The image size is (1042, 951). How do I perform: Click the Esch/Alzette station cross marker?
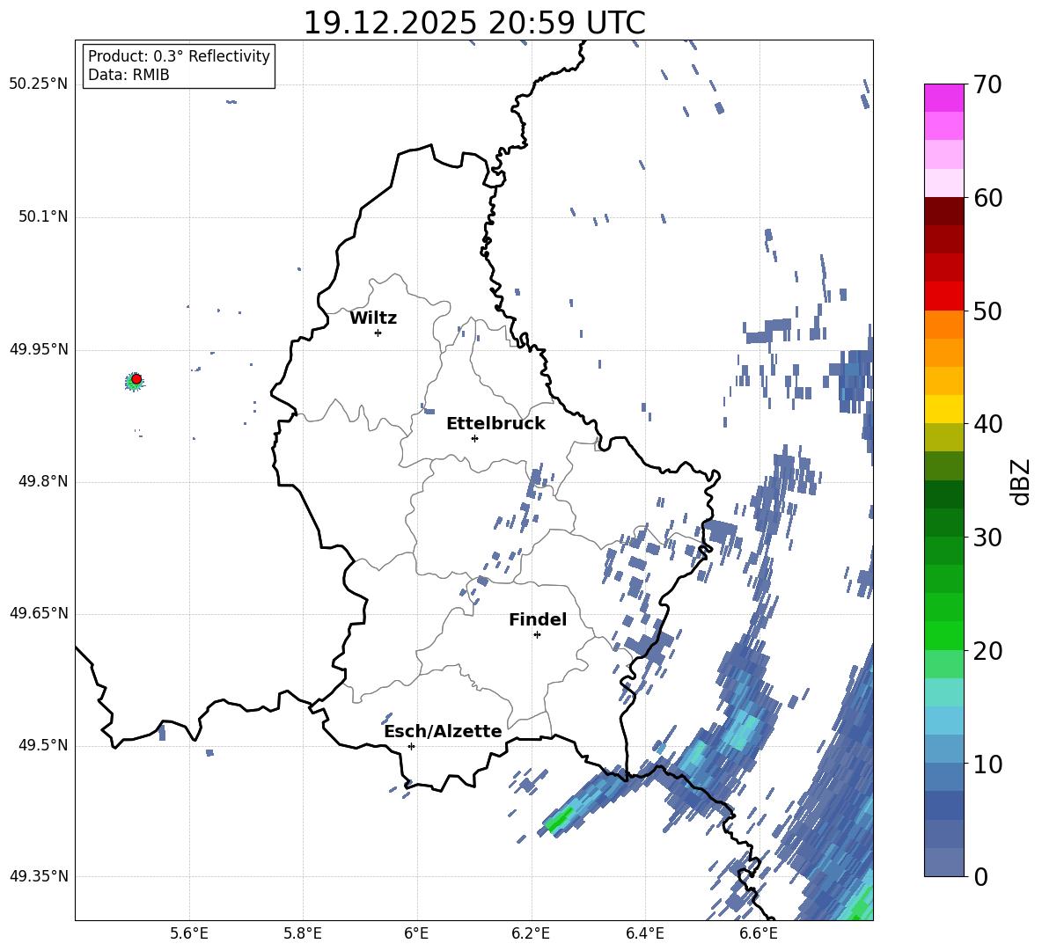click(411, 746)
